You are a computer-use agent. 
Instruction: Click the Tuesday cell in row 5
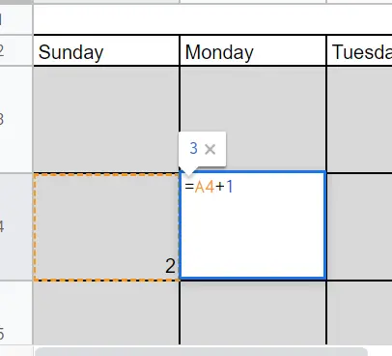[x=359, y=312]
